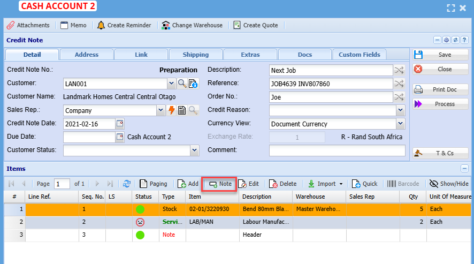The height and width of the screenshot is (264, 474).
Task: Save the credit note
Action: [x=440, y=55]
